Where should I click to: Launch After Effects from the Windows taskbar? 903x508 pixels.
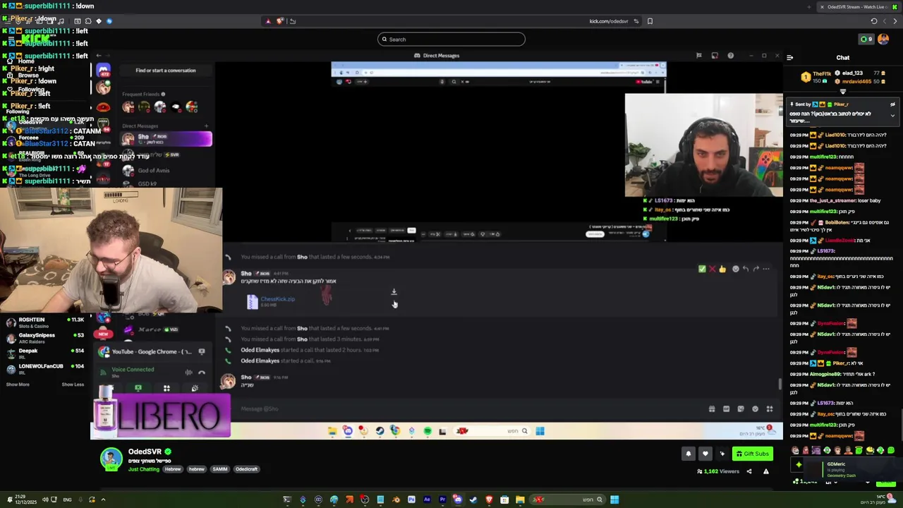pos(427,500)
